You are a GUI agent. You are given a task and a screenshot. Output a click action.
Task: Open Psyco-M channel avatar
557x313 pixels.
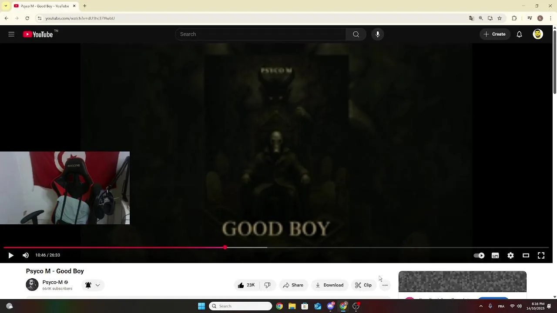[32, 285]
